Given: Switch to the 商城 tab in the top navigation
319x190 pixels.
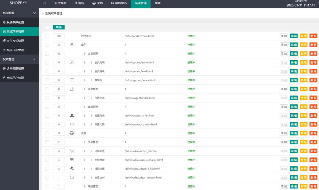Looking at the screenshot, I should [x=157, y=3].
